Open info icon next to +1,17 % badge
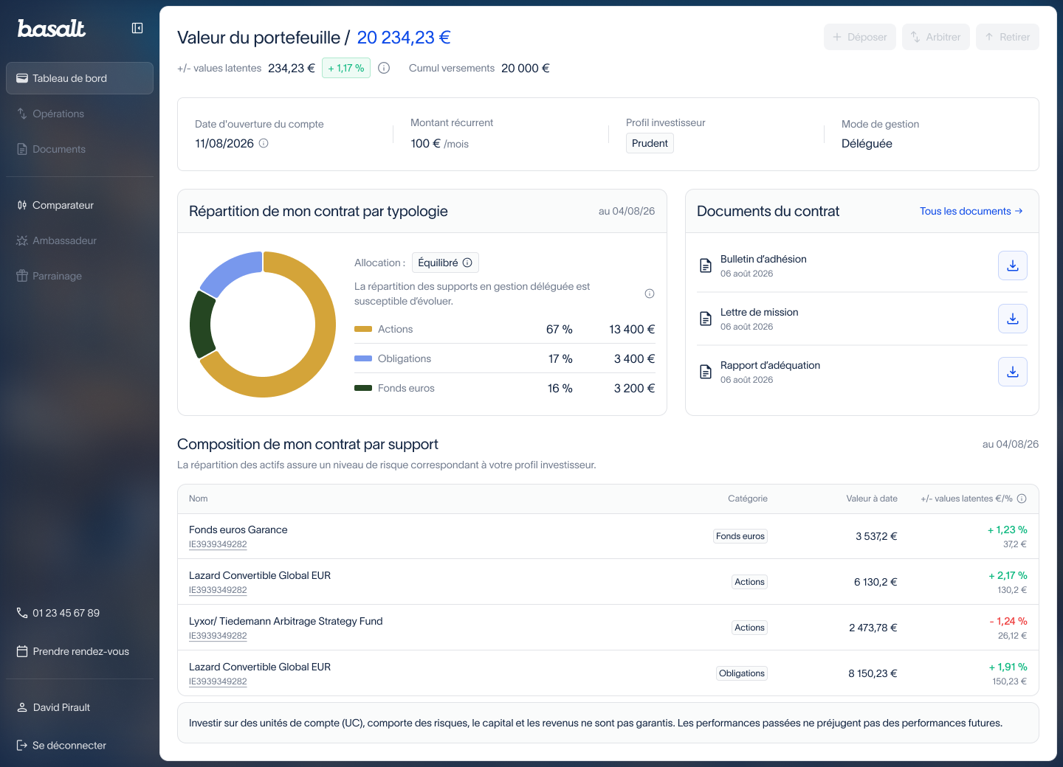This screenshot has width=1063, height=767. [x=384, y=68]
